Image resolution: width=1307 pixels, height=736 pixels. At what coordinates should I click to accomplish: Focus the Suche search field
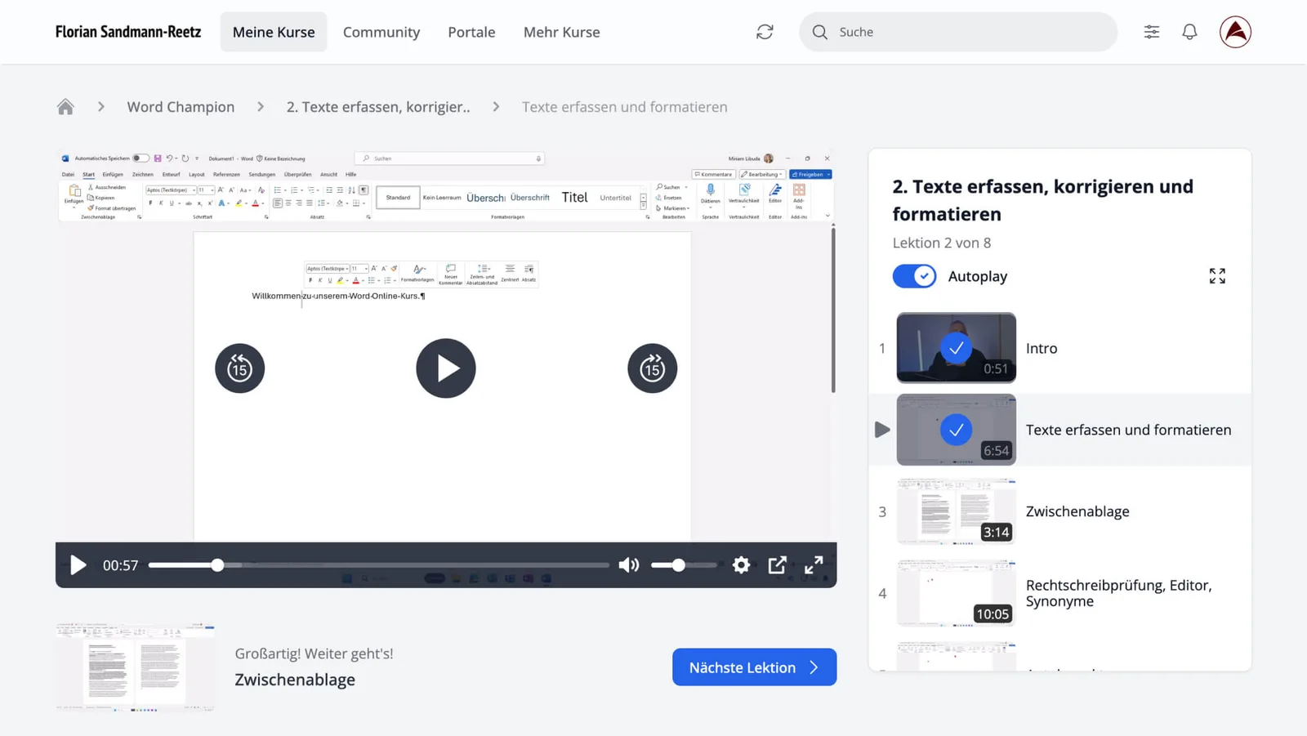coord(958,32)
